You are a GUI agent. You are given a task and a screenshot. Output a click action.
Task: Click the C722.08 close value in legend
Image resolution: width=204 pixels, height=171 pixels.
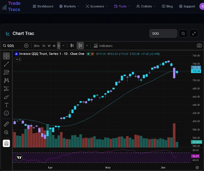(134, 54)
